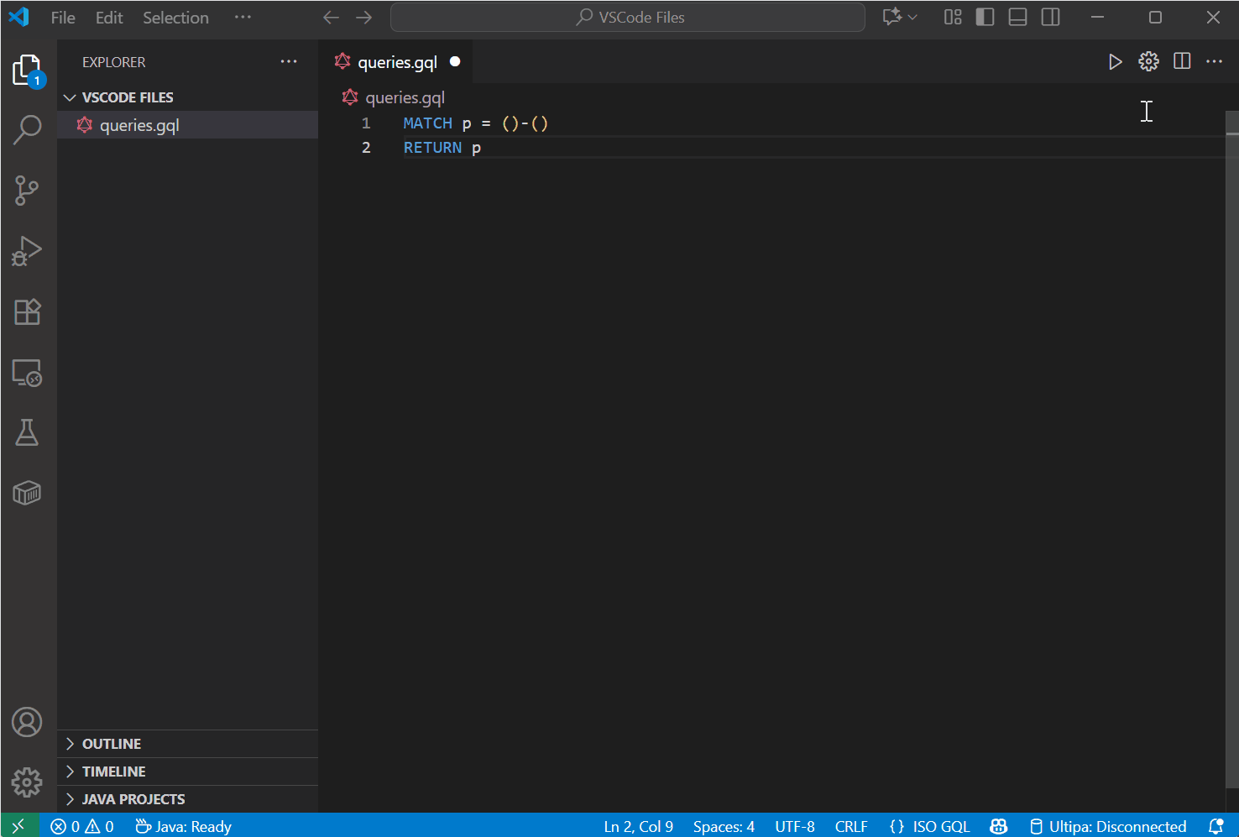Image resolution: width=1239 pixels, height=837 pixels.
Task: Click Ultipa: Disconnected status item
Action: point(1108,826)
